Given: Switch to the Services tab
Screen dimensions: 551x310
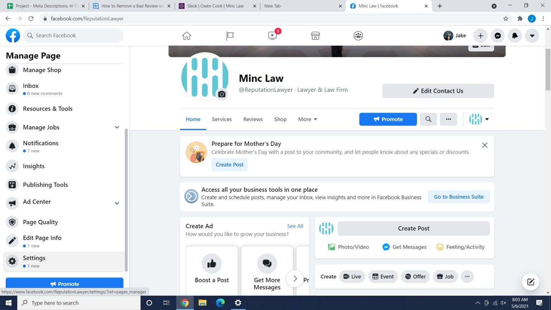Looking at the screenshot, I should [x=222, y=119].
